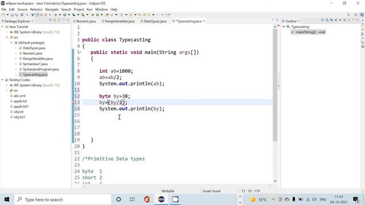This screenshot has width=365, height=205.
Task: Open the New file dropdown arrow
Action: pos(7,15)
